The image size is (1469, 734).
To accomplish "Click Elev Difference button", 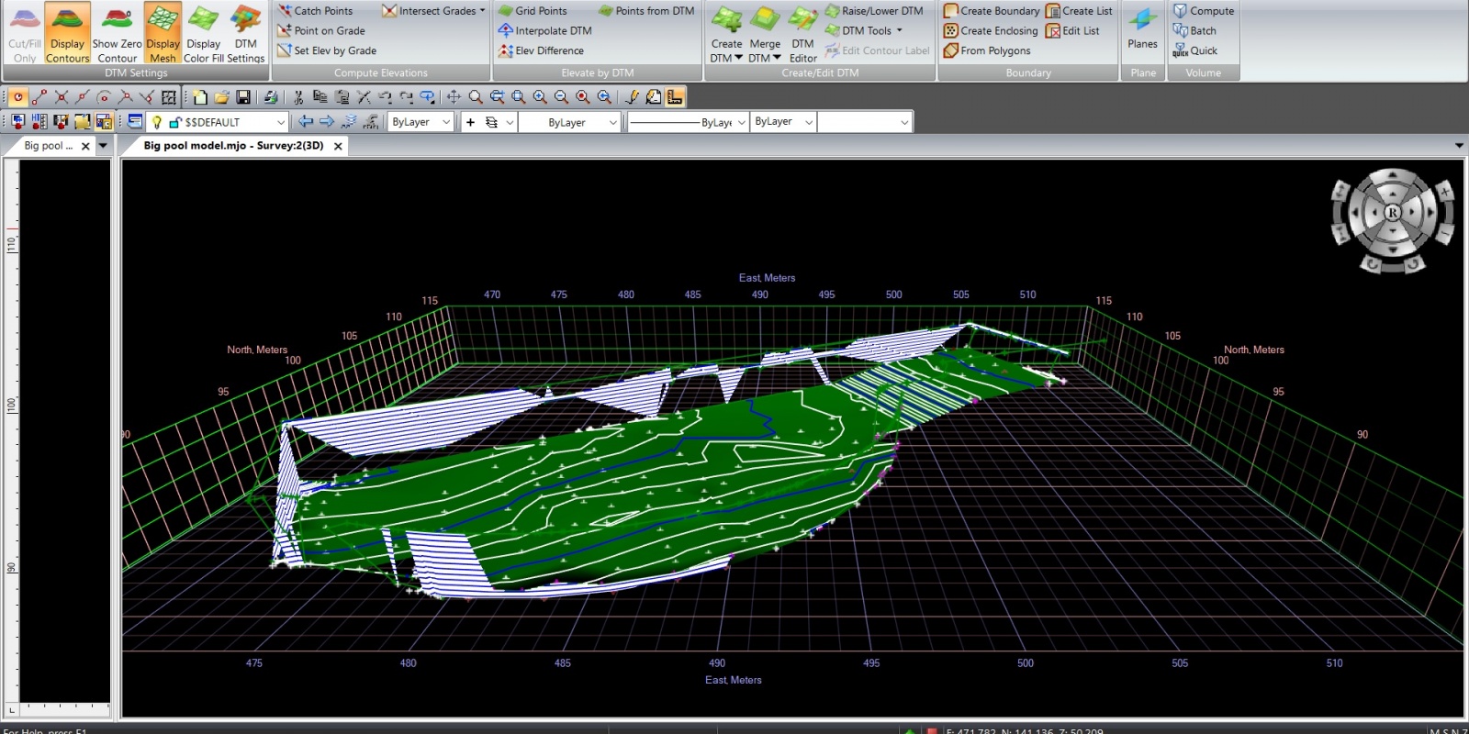I will (x=541, y=50).
